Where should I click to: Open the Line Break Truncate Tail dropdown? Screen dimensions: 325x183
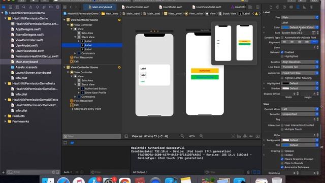tap(300, 67)
